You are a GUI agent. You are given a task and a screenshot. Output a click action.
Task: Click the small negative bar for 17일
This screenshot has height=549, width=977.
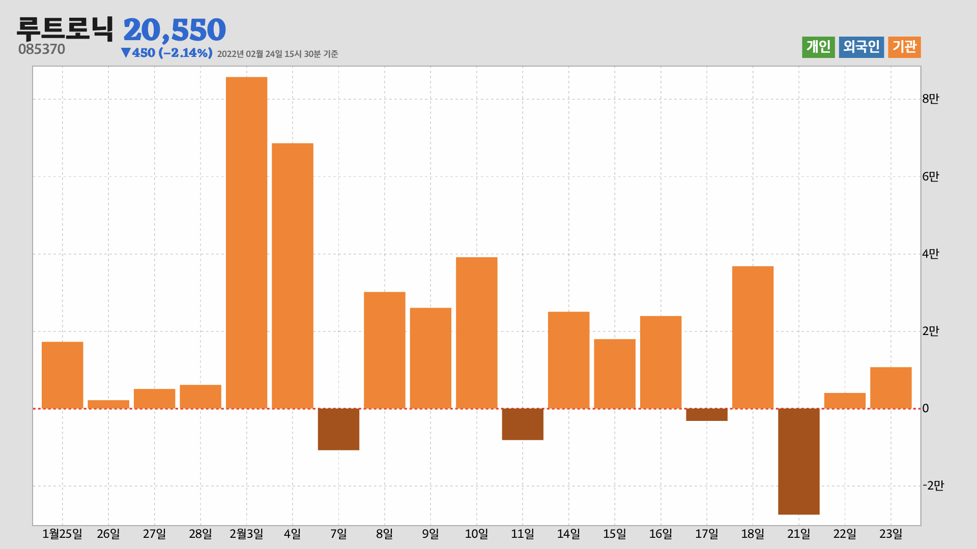pos(707,415)
